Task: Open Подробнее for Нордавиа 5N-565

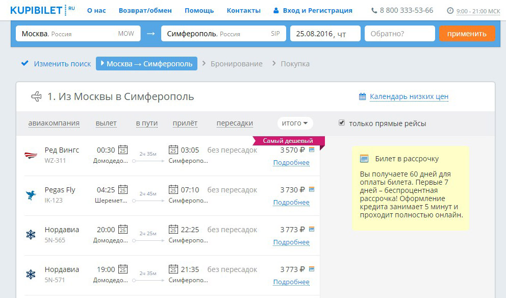Action: [x=291, y=242]
